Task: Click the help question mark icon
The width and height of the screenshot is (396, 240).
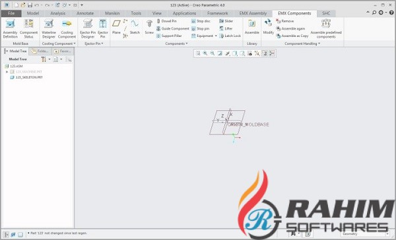Action: pos(391,13)
